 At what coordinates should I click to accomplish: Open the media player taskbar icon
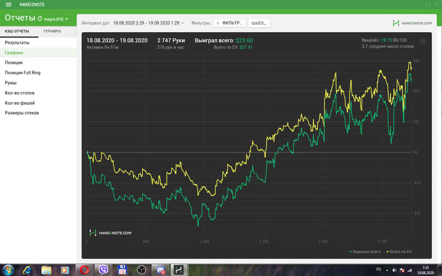[65, 270]
